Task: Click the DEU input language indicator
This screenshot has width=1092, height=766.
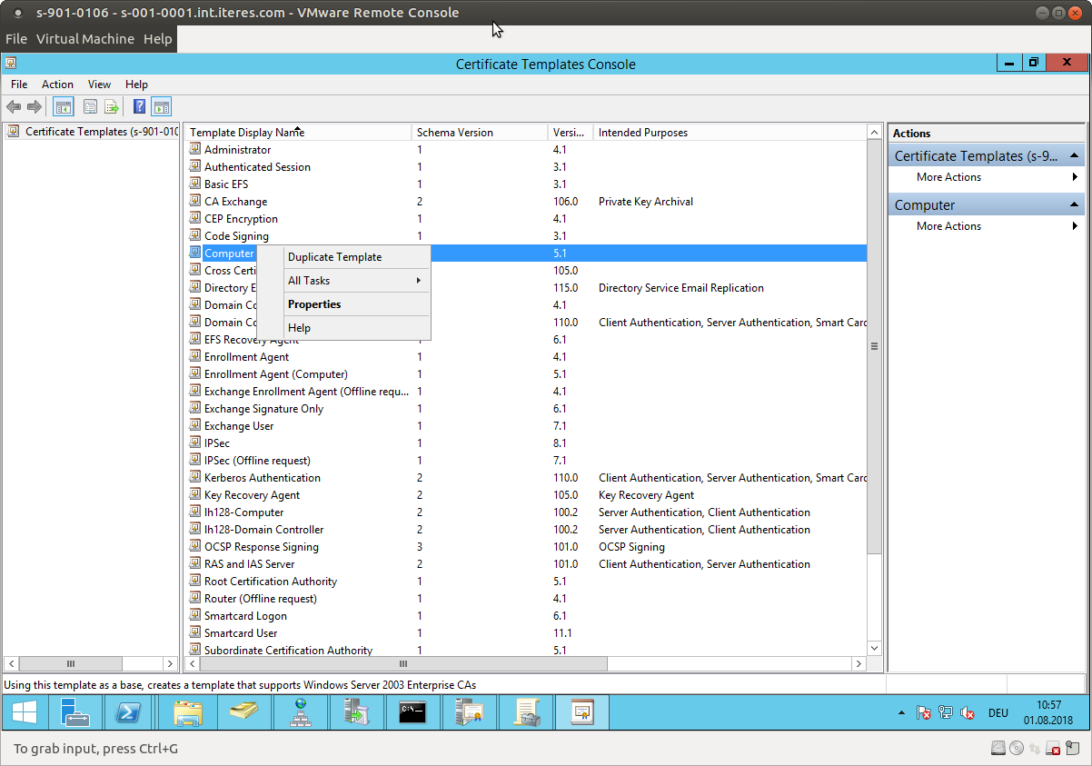Action: click(998, 713)
